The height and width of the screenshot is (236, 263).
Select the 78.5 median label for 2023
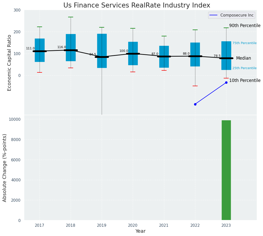[217, 56]
